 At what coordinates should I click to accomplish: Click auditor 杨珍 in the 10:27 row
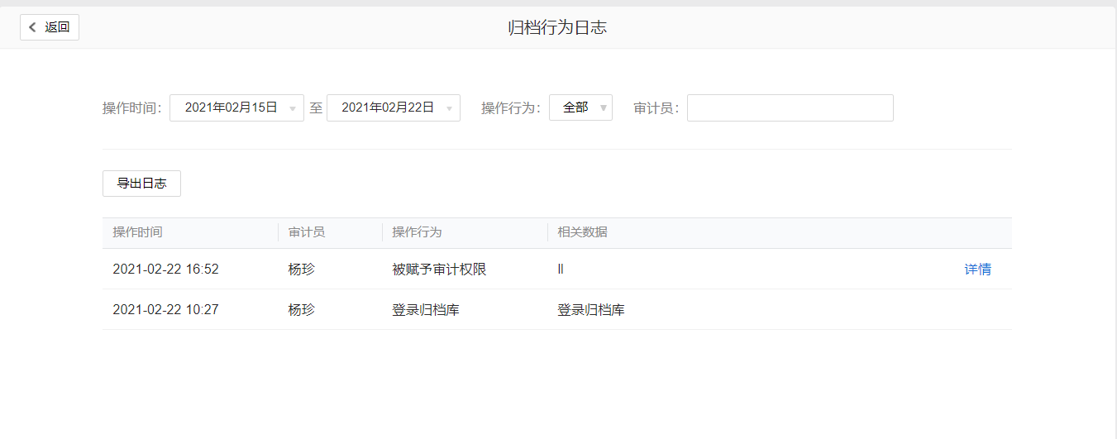tap(302, 310)
